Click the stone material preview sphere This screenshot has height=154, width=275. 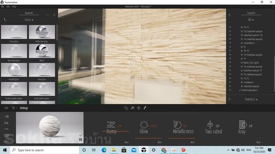pyautogui.click(x=50, y=126)
